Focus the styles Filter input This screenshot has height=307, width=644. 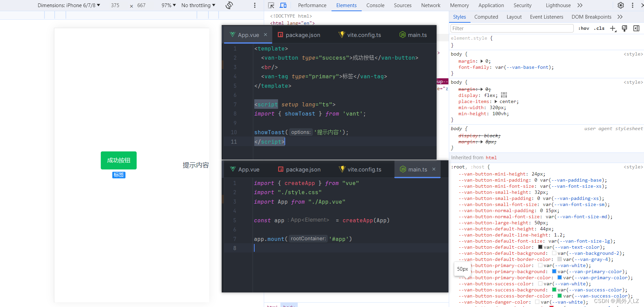tap(512, 28)
